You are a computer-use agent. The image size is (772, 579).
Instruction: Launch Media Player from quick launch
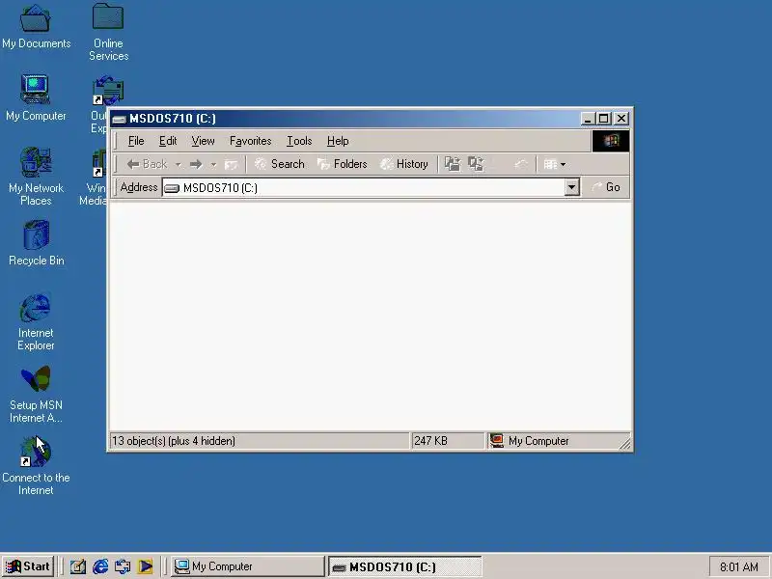point(146,566)
